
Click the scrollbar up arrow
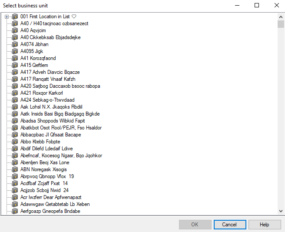tap(281, 17)
